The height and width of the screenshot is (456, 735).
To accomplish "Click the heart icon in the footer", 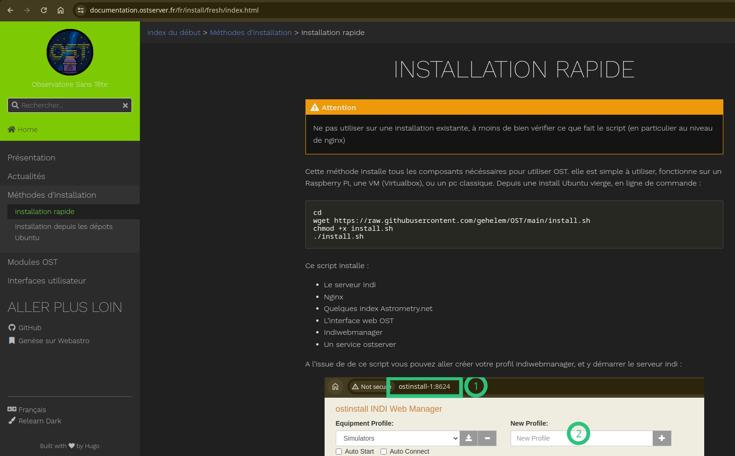I will [71, 446].
